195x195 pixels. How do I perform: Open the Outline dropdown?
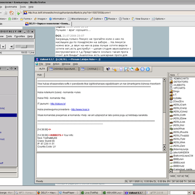coord(97,19)
